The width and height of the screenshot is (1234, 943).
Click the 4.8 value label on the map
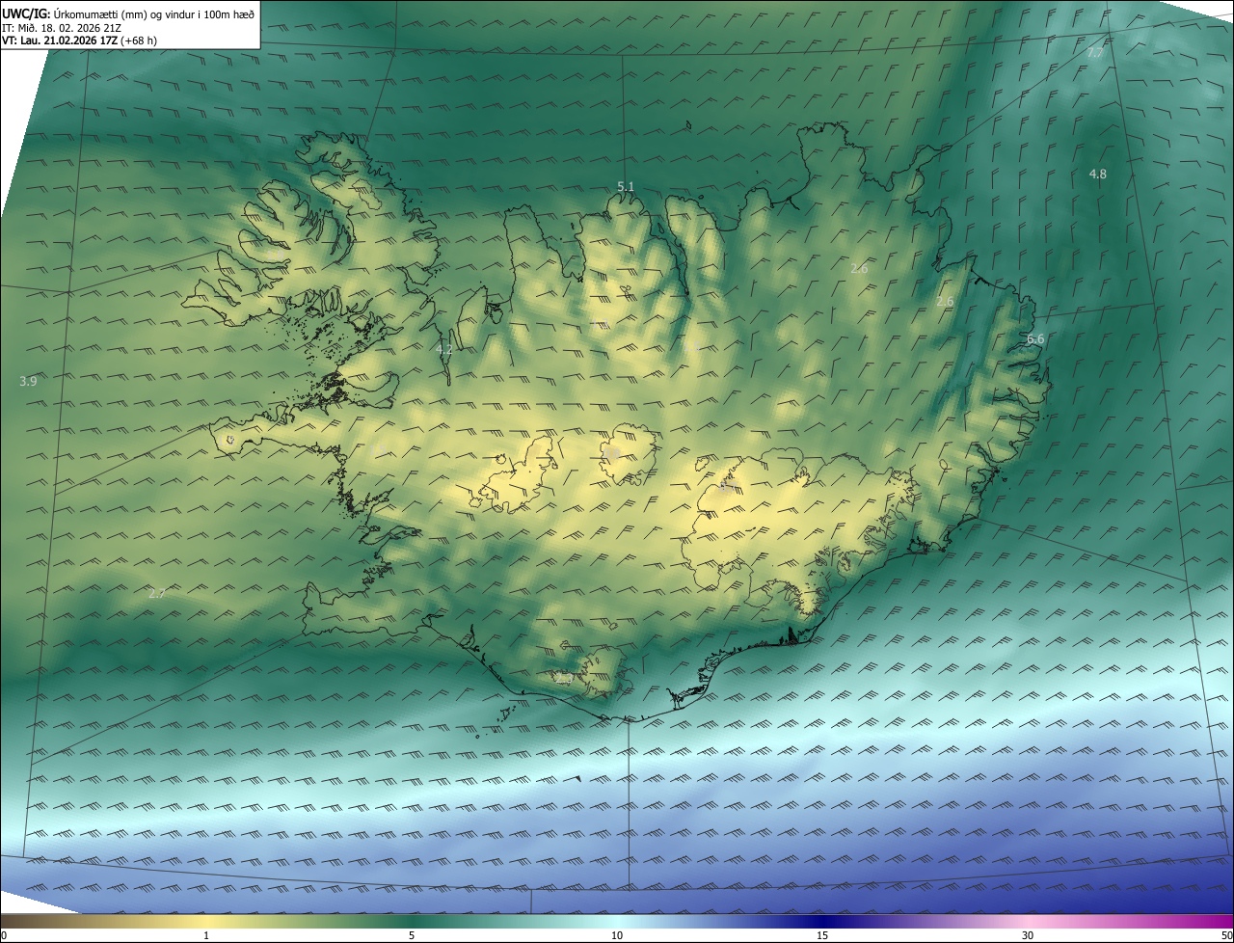point(1097,174)
